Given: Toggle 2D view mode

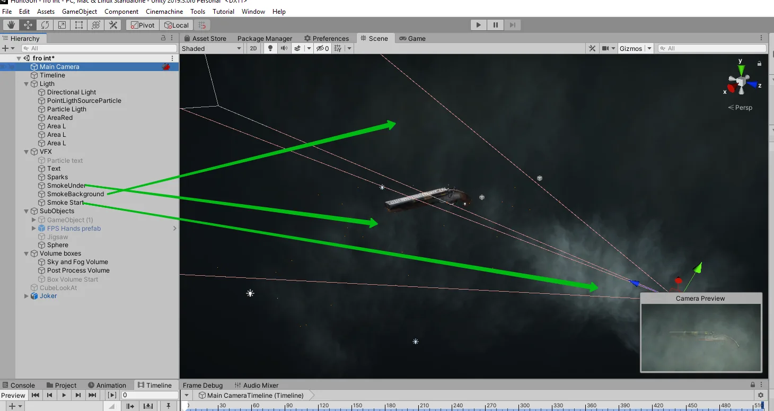Looking at the screenshot, I should pyautogui.click(x=253, y=48).
